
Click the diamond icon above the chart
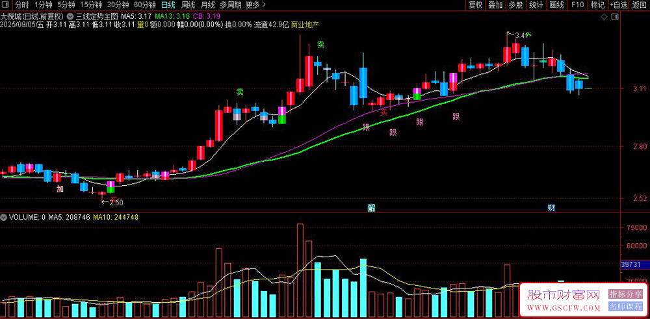coord(604,17)
